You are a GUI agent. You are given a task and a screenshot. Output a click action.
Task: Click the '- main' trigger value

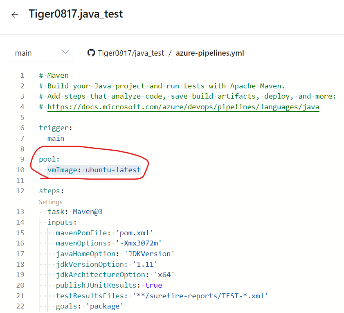(x=52, y=138)
